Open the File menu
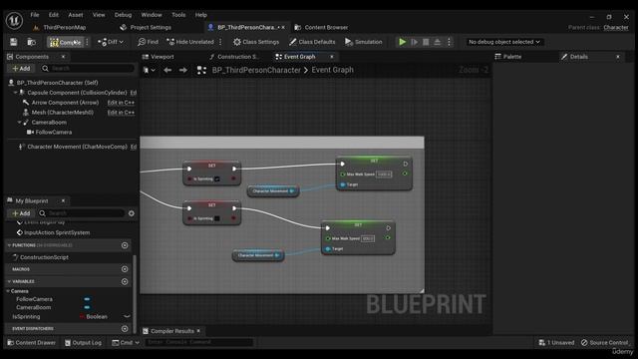 pyautogui.click(x=35, y=15)
